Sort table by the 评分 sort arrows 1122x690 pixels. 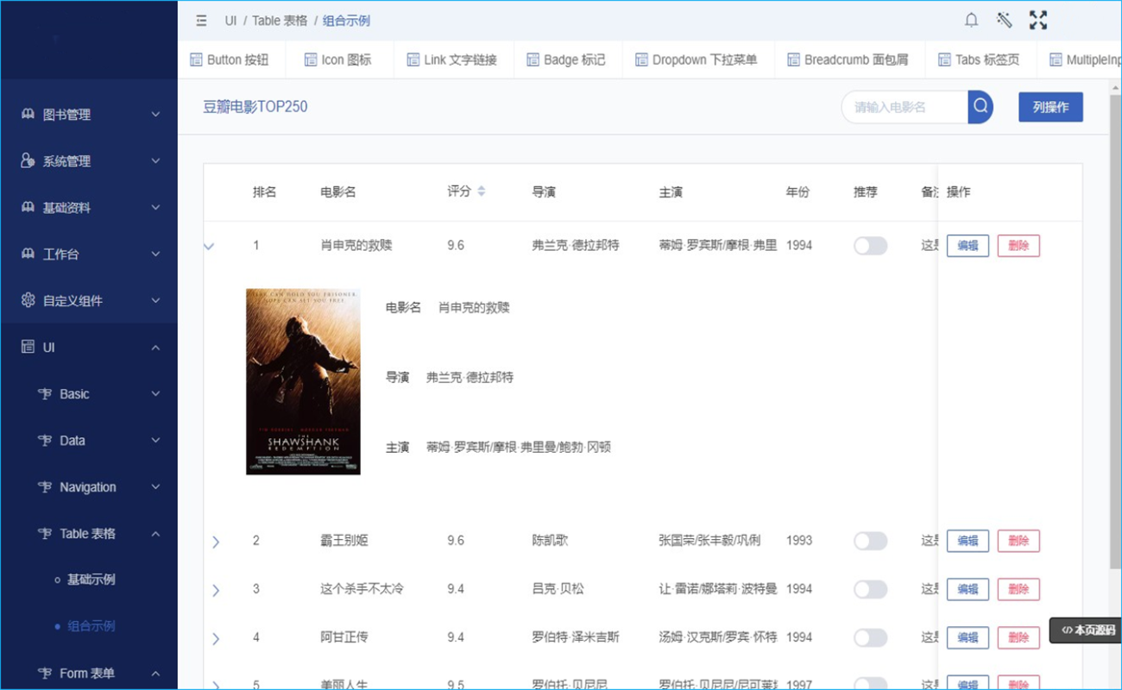(481, 191)
